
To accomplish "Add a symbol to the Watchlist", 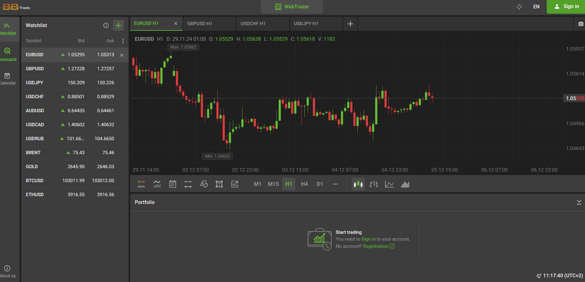I will (x=118, y=25).
